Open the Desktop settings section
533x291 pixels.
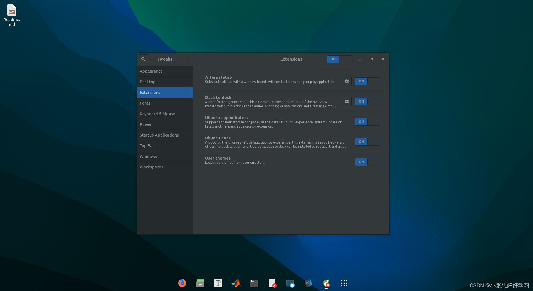[165, 82]
